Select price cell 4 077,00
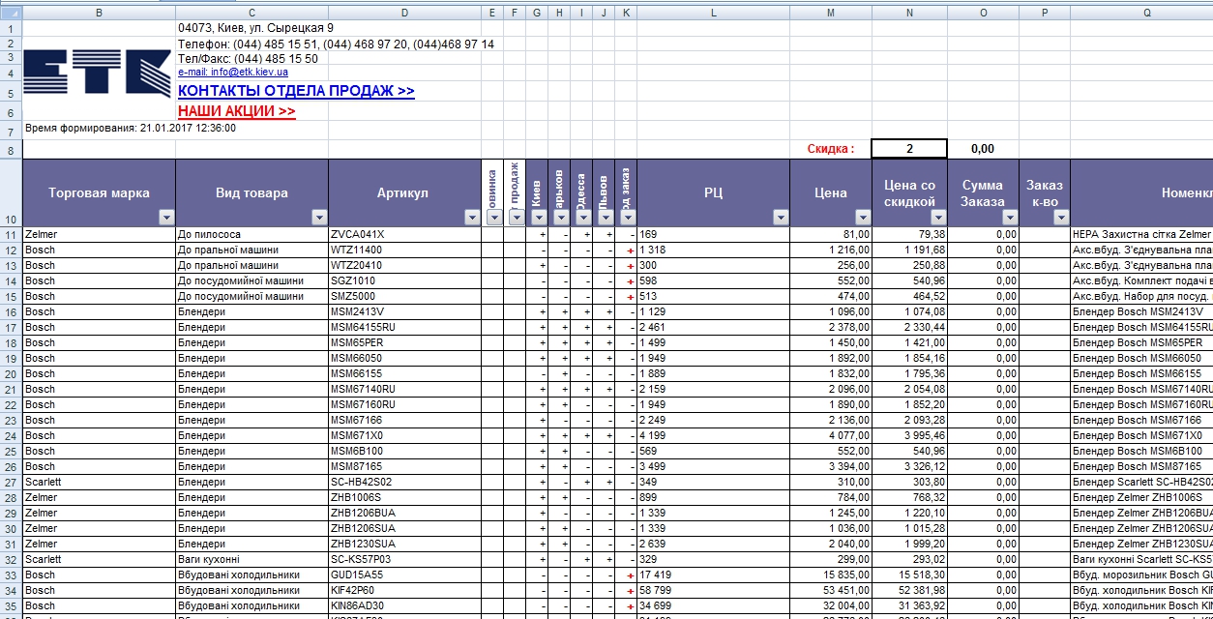This screenshot has height=619, width=1213. coord(831,435)
